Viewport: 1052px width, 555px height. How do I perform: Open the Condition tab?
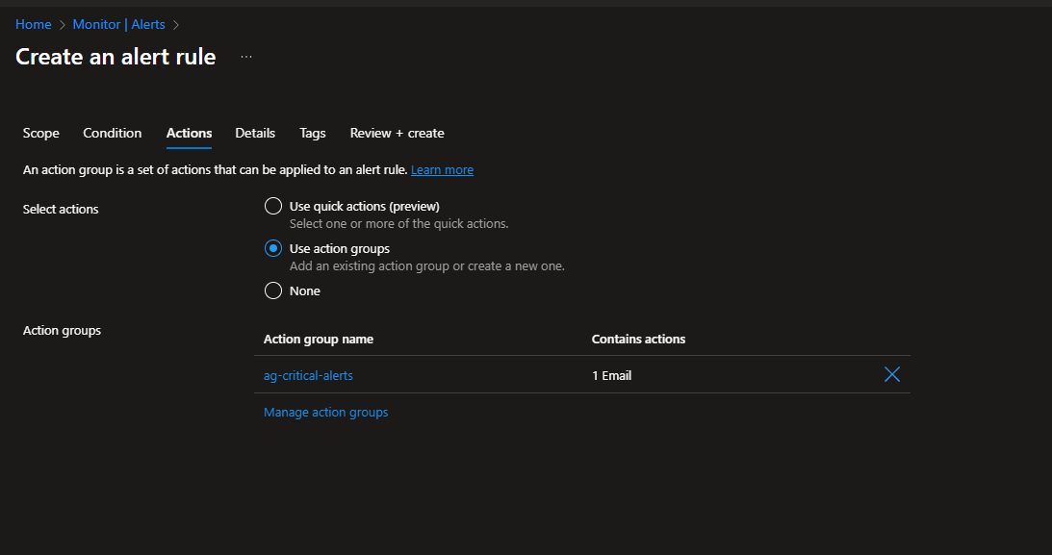coord(113,133)
